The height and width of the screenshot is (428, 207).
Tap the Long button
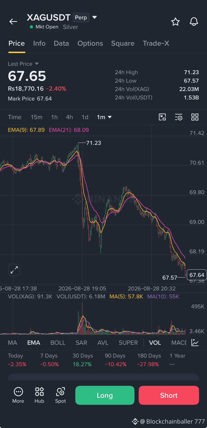click(105, 395)
